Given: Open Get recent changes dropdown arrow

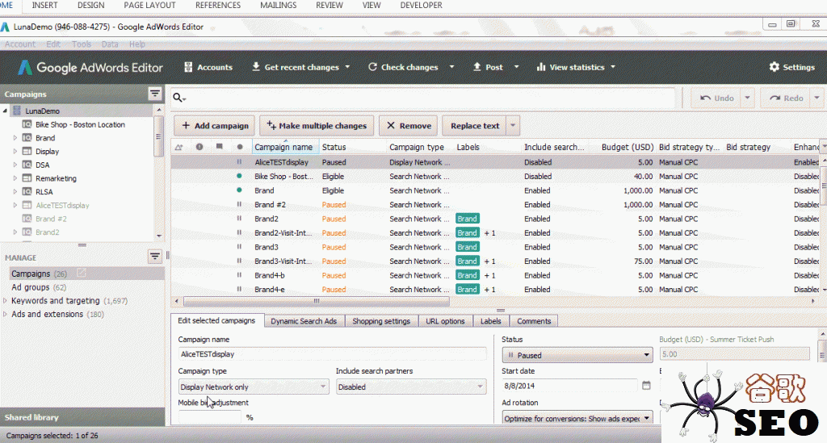Looking at the screenshot, I should click(x=347, y=67).
